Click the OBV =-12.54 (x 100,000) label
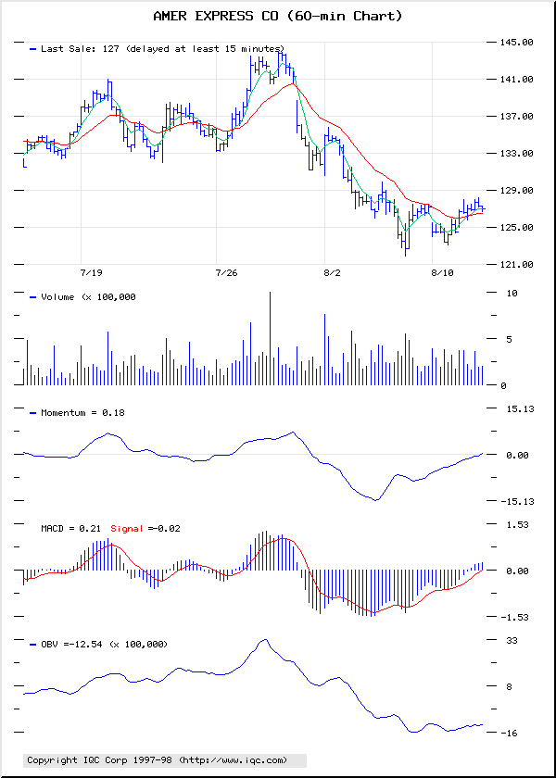This screenshot has height=778, width=556. 104,644
